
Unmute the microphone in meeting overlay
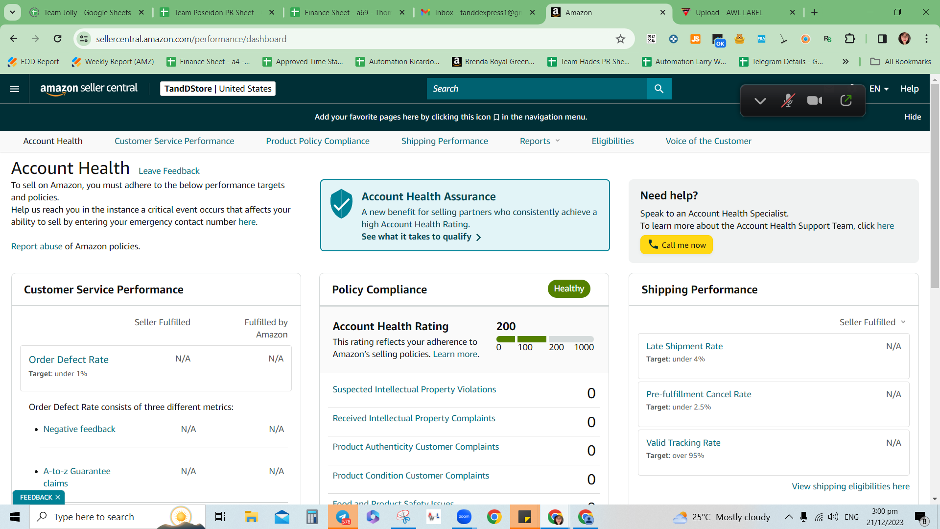pyautogui.click(x=788, y=100)
